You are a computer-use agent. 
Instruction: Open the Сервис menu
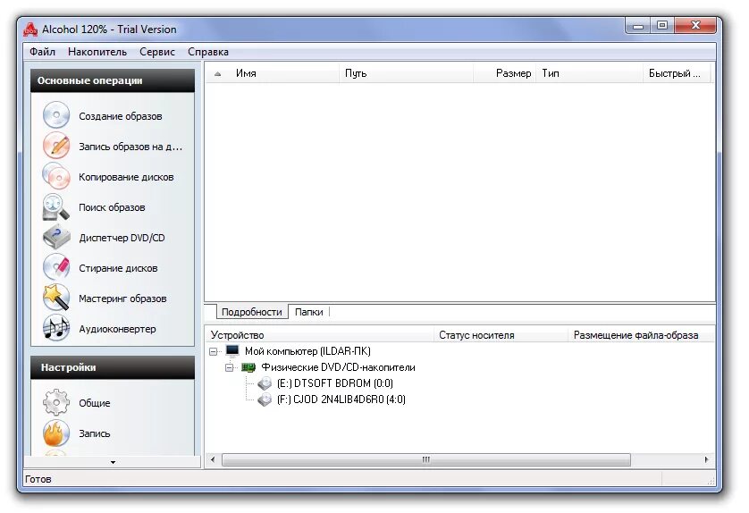pyautogui.click(x=157, y=52)
